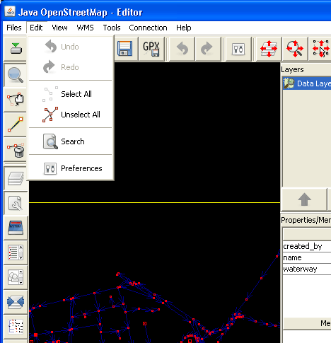Viewport: 331px width, 343px height.
Task: Select the waterway property row
Action: 307,269
